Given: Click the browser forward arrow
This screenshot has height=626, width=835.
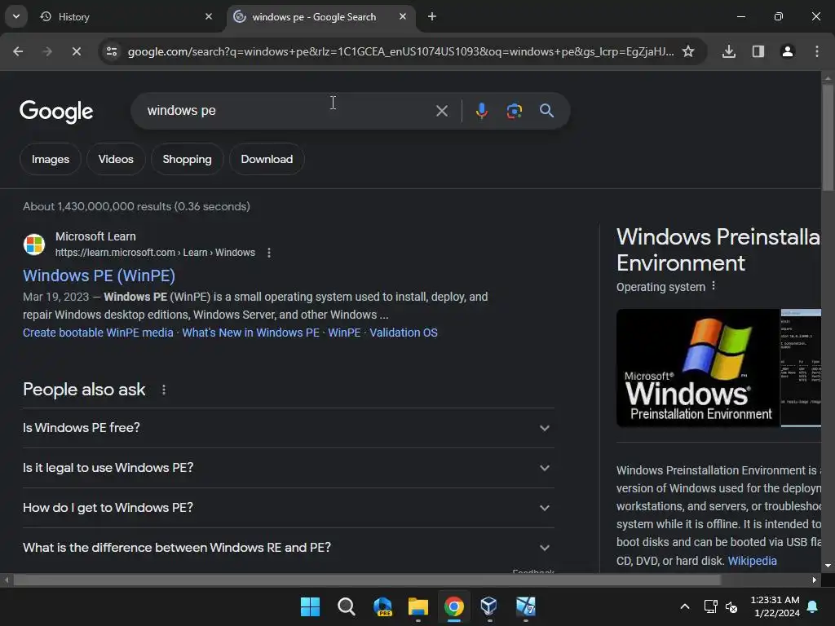Looking at the screenshot, I should 46,51.
